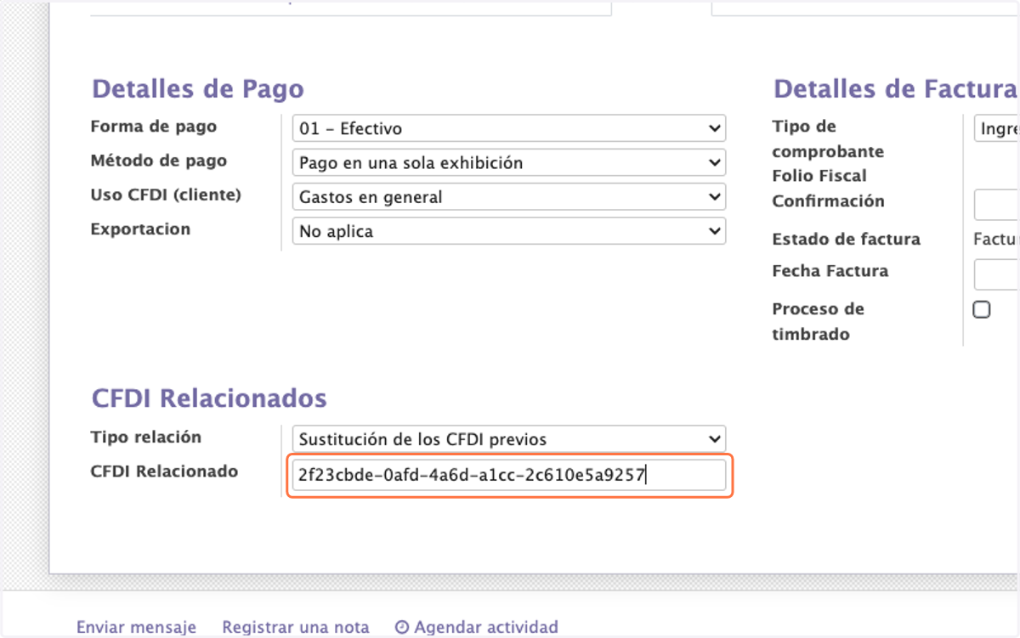Click the clock icon beside Agendar actividad
Image resolution: width=1020 pixels, height=638 pixels.
point(403,628)
